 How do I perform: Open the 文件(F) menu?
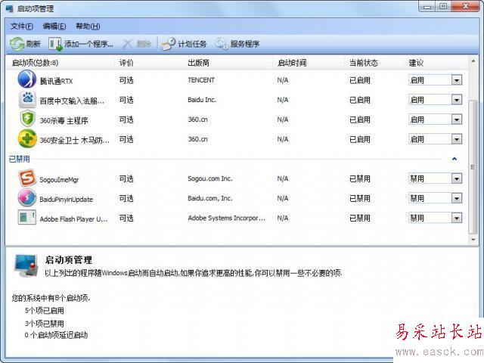[x=22, y=26]
